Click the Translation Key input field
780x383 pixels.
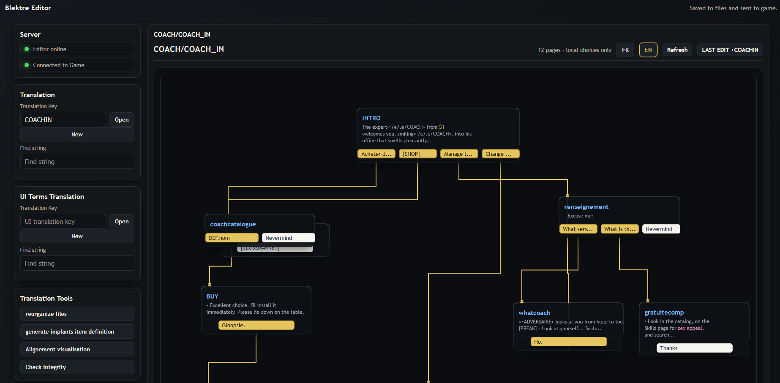(x=63, y=120)
